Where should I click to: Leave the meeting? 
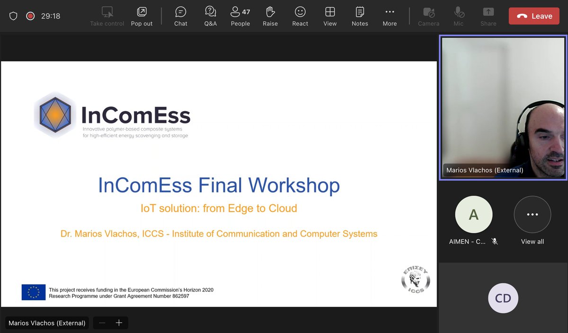(534, 16)
